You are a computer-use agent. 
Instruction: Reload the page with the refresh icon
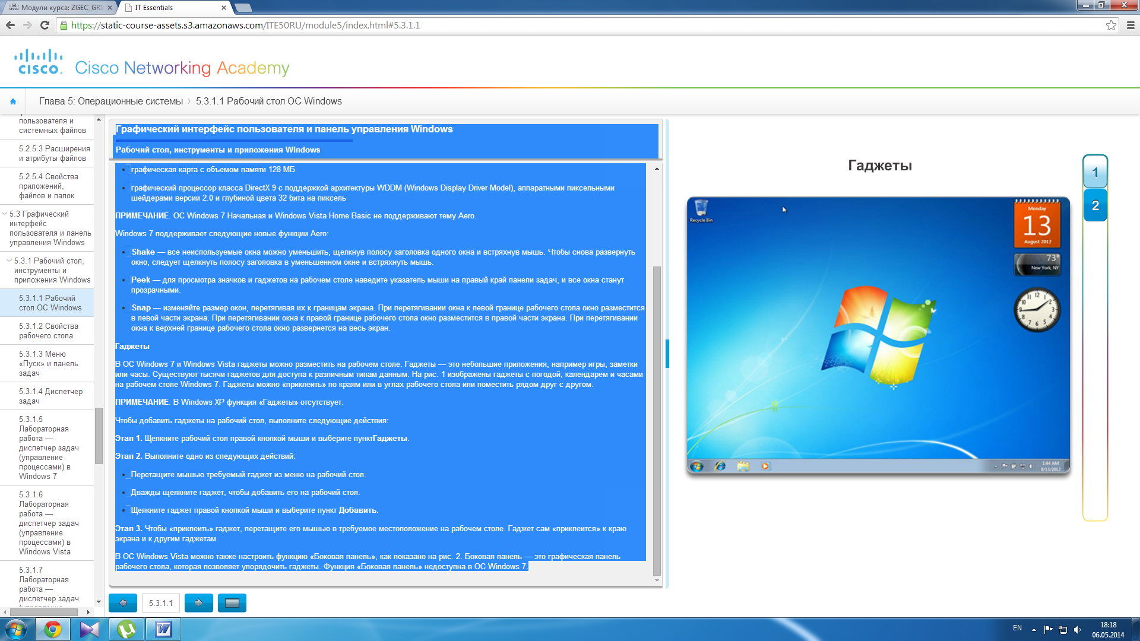(45, 25)
